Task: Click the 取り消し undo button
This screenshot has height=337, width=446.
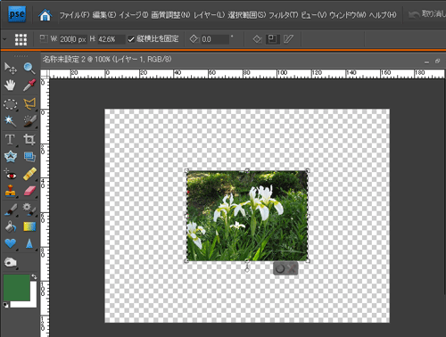Action: tap(427, 14)
